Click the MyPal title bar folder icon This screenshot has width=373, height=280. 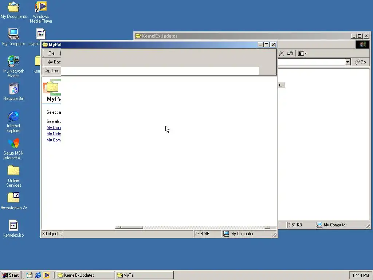[45, 45]
